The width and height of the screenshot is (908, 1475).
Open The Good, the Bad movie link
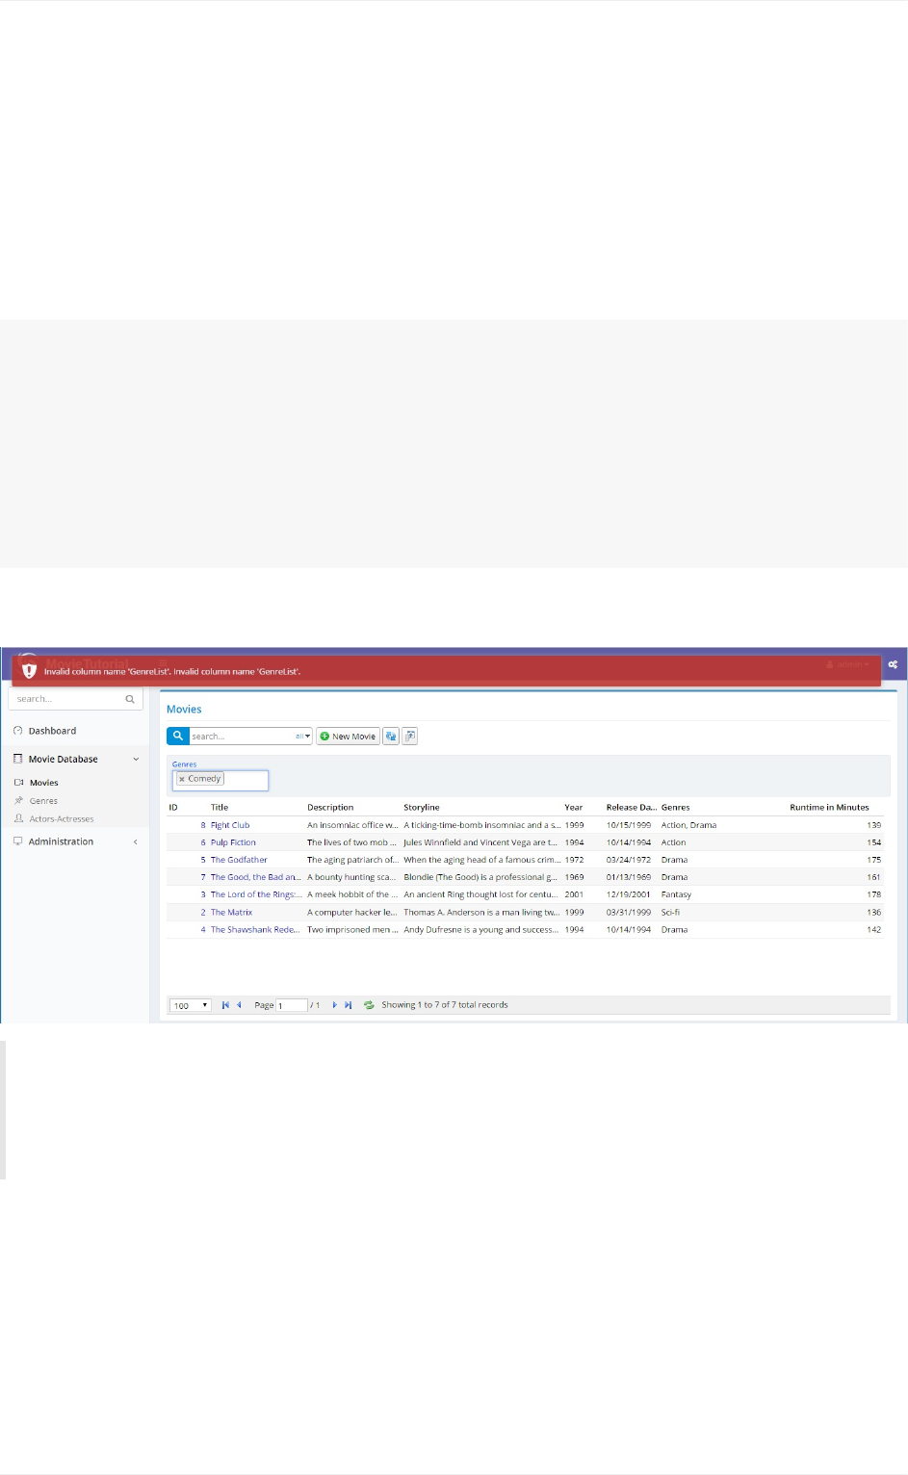pos(255,877)
